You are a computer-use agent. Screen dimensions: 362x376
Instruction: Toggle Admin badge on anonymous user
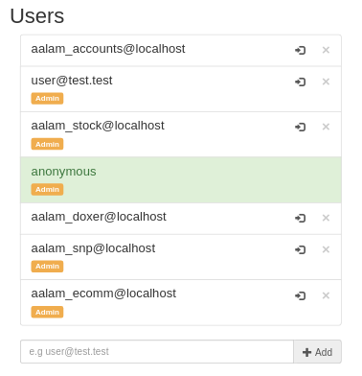click(x=47, y=189)
